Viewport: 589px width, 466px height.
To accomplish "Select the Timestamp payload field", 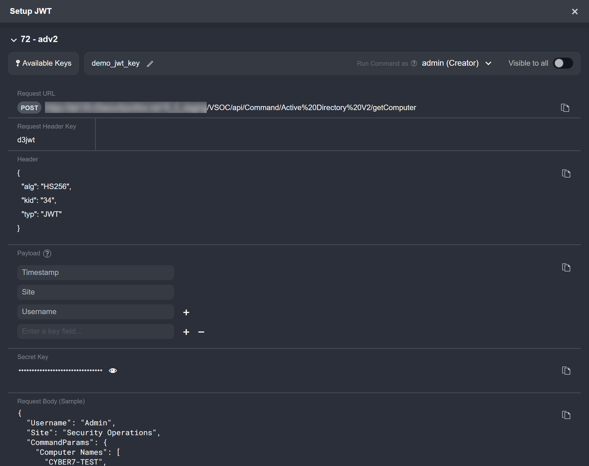I will [x=95, y=273].
